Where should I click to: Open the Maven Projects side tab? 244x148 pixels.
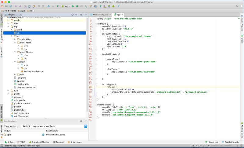click(242, 23)
